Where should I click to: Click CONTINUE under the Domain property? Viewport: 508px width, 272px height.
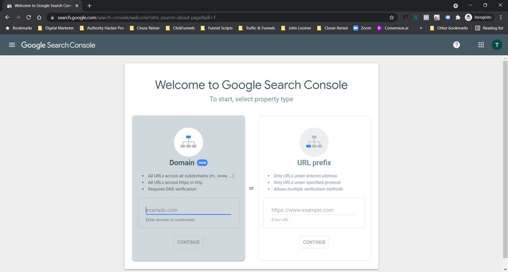(188, 242)
